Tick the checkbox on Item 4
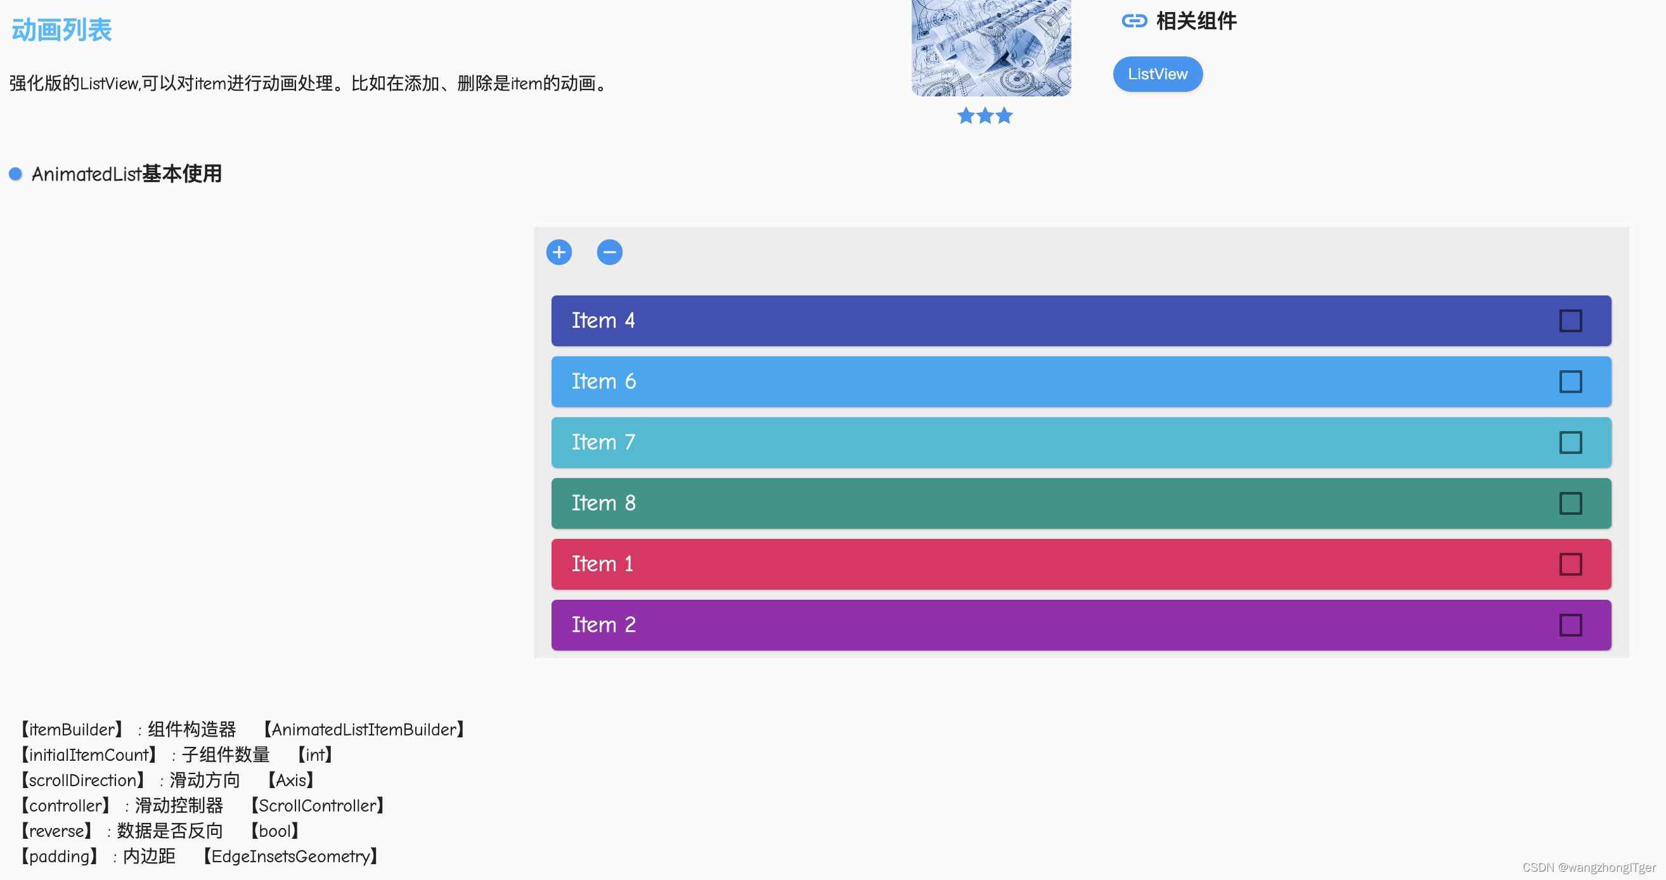 point(1570,321)
